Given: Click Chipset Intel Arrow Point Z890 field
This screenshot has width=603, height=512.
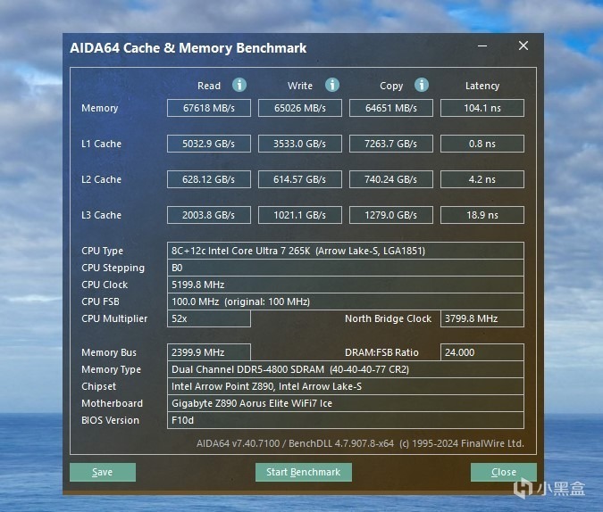Looking at the screenshot, I should click(346, 386).
